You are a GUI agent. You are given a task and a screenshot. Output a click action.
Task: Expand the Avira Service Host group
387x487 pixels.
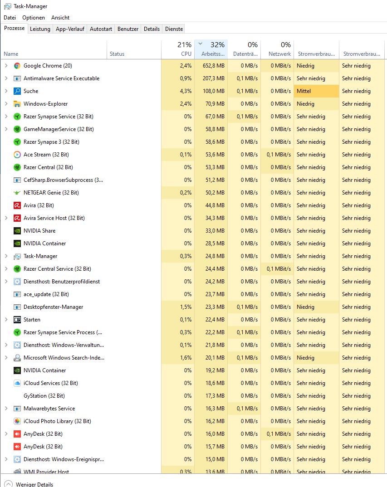(x=6, y=218)
